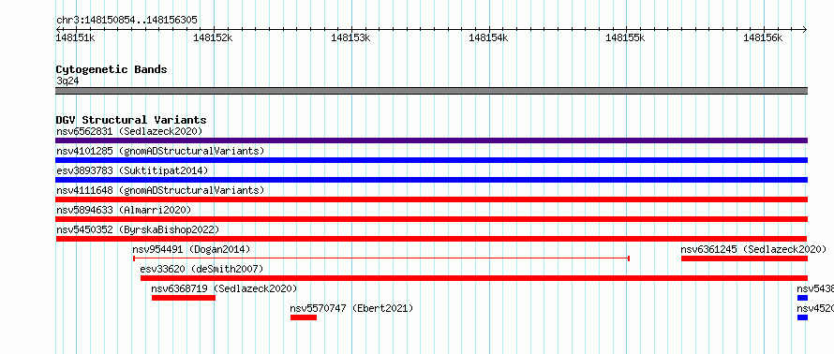Select the blue esv3893783 variant bar
The height and width of the screenshot is (354, 834).
point(431,180)
